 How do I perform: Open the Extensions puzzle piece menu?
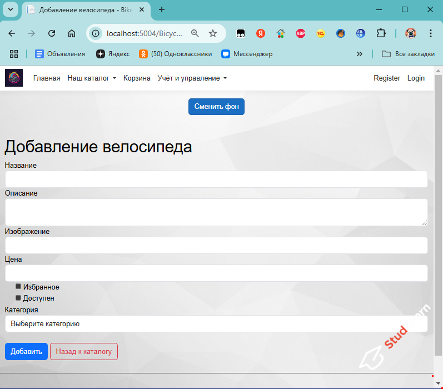pos(381,33)
